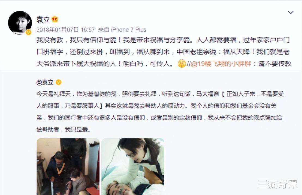Open the 袁立 username at post top
The width and height of the screenshot is (302, 195).
tap(43, 19)
